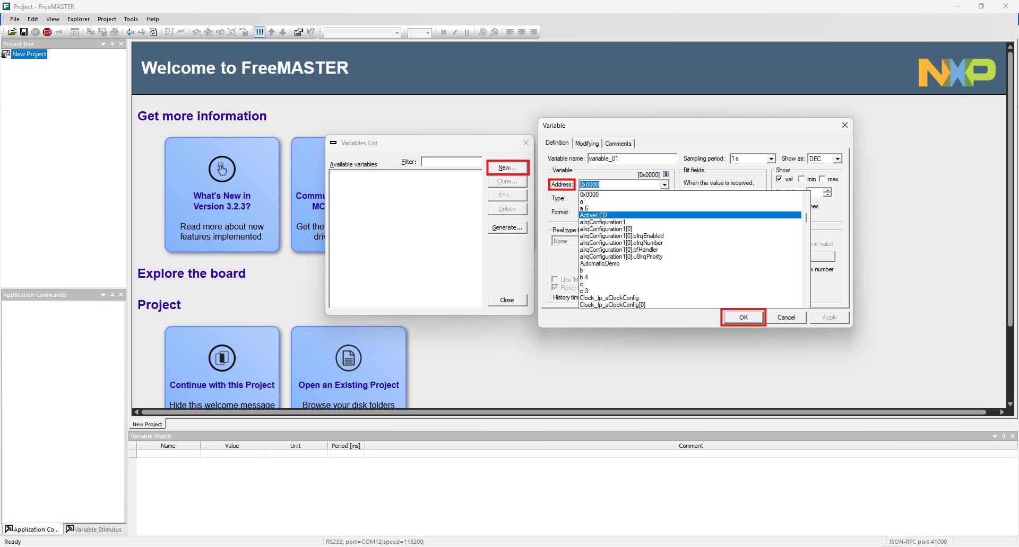The width and height of the screenshot is (1019, 547).
Task: Click the welcome page vertical scrollbar
Action: pos(1010,188)
